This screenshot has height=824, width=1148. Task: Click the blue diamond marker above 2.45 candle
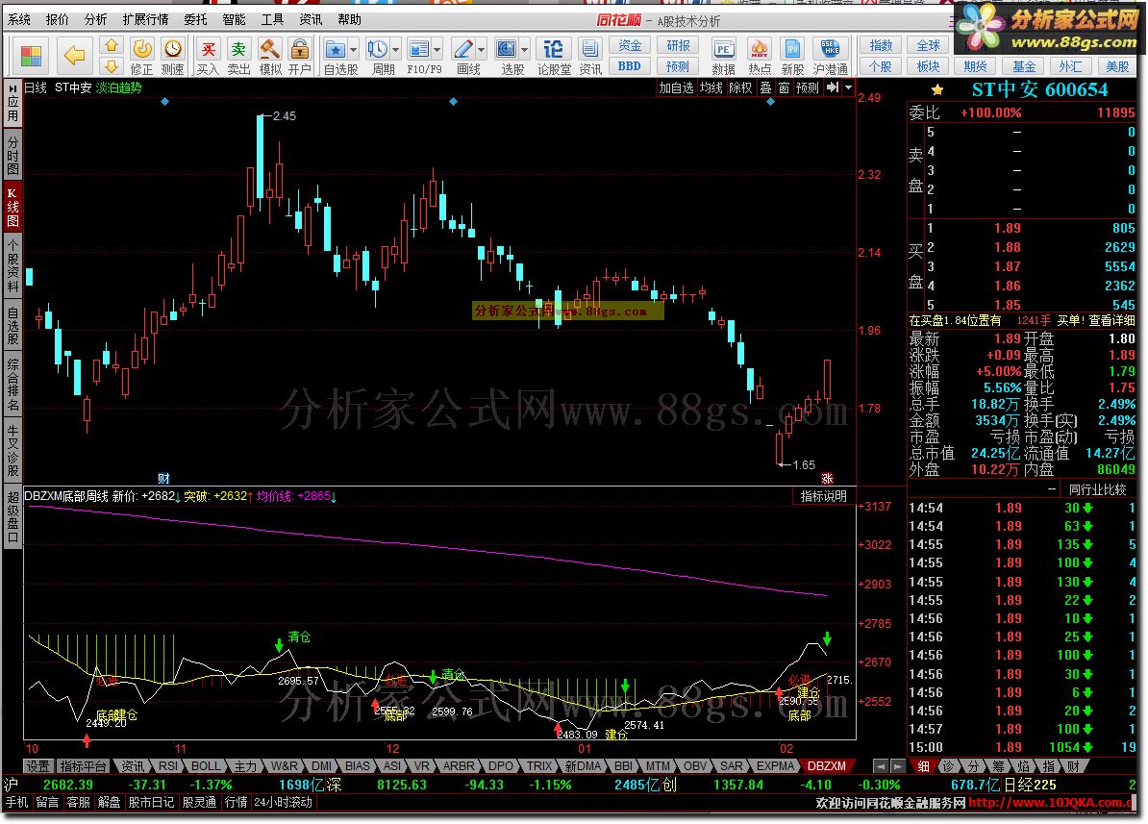[x=165, y=102]
